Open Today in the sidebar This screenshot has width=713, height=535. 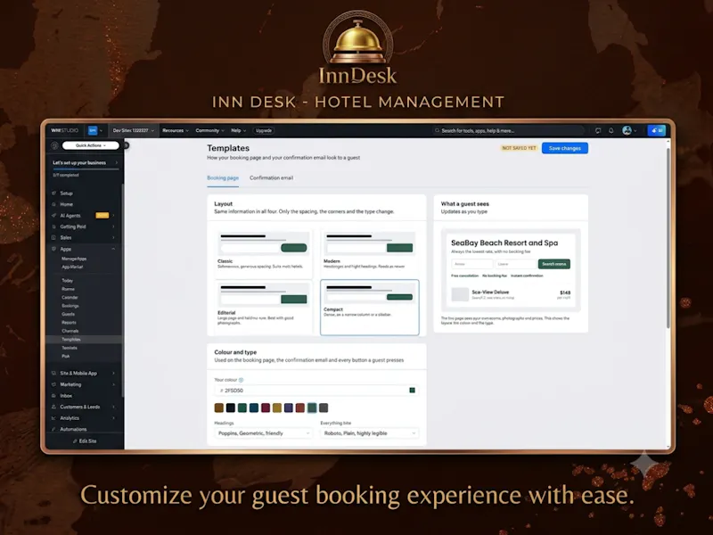coord(68,281)
